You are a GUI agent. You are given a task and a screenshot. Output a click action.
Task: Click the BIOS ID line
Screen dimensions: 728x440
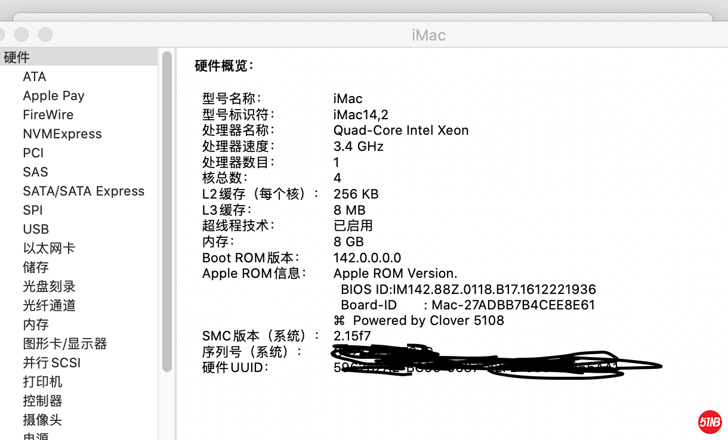click(468, 289)
